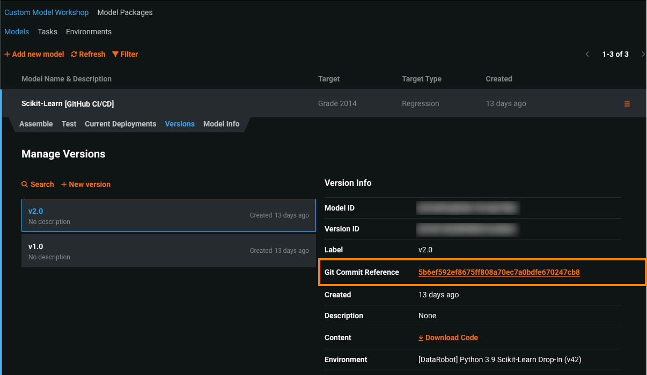This screenshot has width=647, height=375.
Task: Click the Download Code arrow icon
Action: tap(421, 338)
